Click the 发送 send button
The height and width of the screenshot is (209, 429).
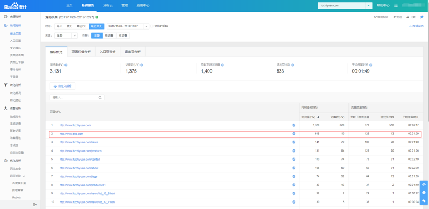coord(397,17)
